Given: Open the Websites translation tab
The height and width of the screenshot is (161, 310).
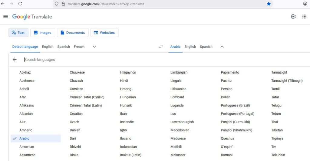Looking at the screenshot, I should [104, 33].
